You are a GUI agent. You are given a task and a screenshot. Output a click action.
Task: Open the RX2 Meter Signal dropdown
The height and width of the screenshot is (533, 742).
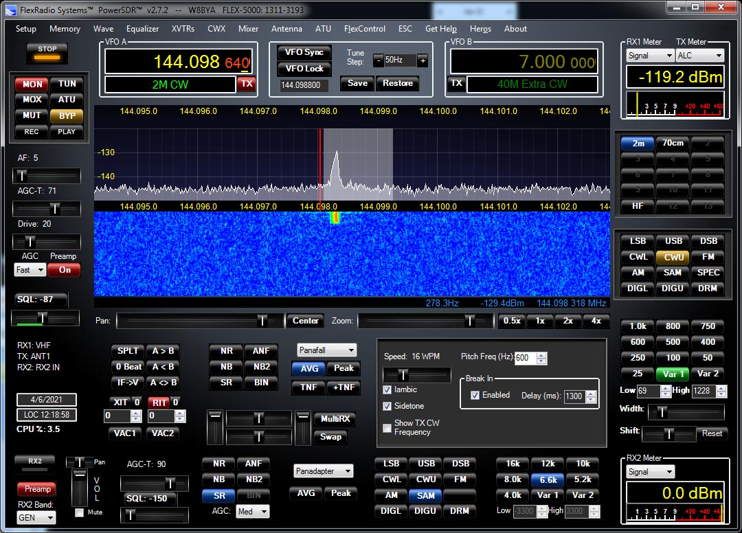click(650, 471)
